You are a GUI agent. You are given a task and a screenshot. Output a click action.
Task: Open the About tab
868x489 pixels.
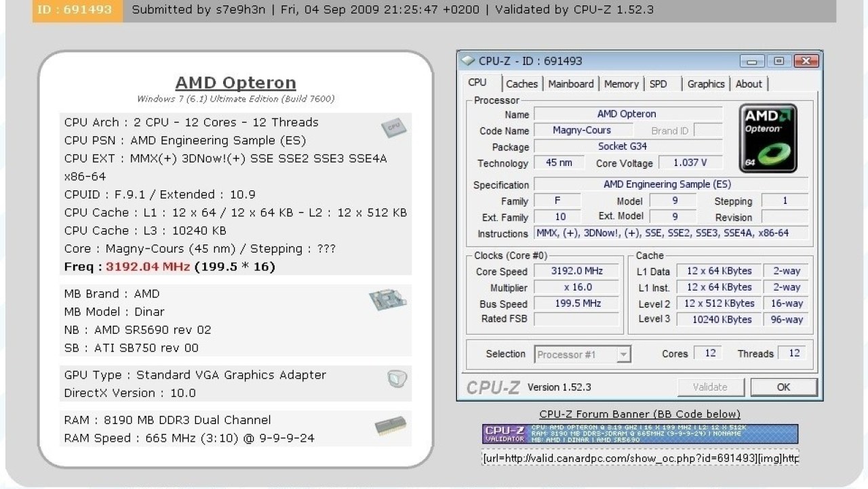click(x=749, y=84)
